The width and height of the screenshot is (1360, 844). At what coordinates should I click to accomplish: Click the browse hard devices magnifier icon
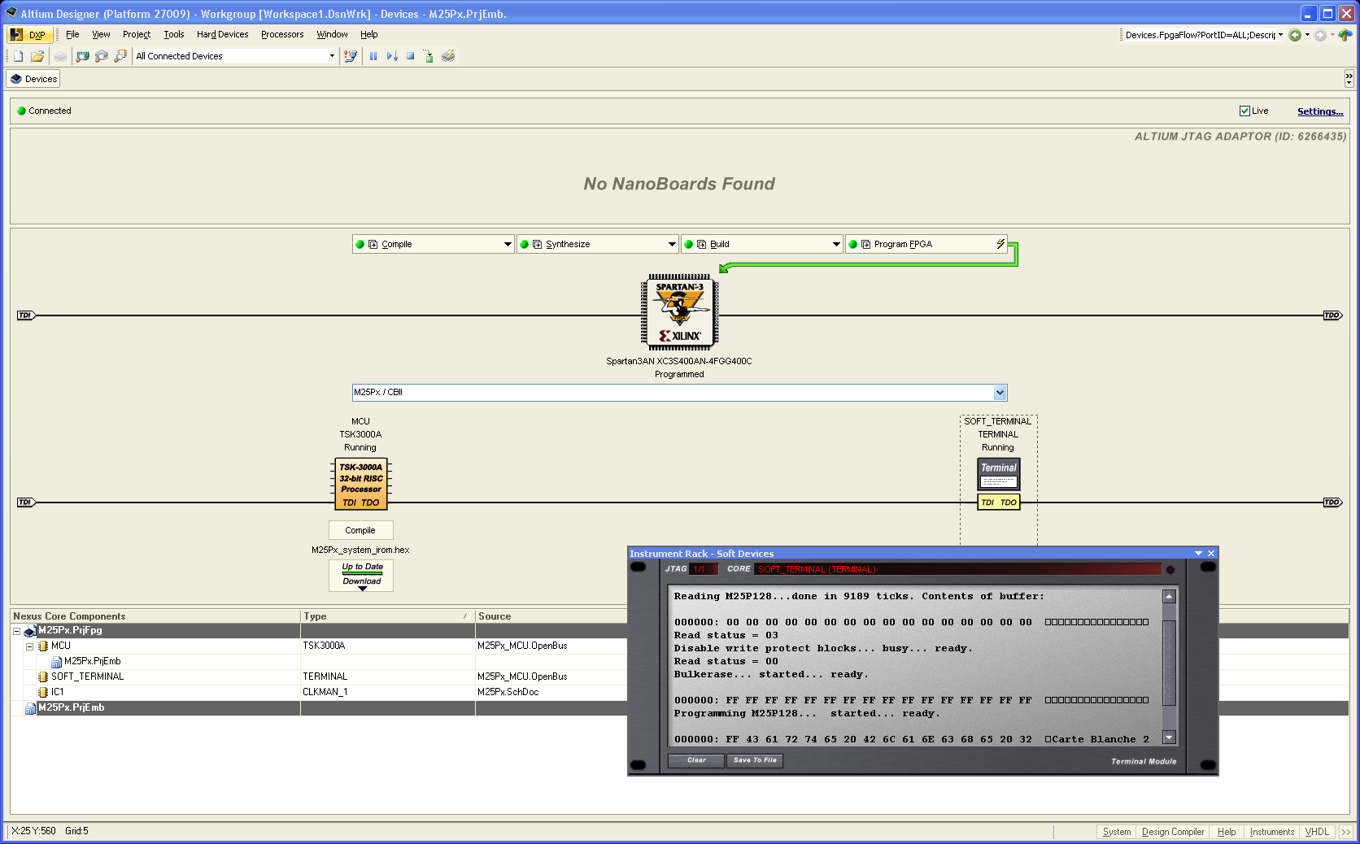(x=82, y=56)
